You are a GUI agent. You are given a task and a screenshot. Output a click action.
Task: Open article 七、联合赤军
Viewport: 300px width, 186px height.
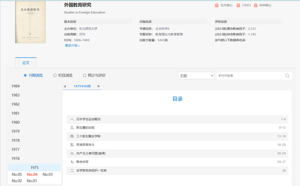coord(79,162)
